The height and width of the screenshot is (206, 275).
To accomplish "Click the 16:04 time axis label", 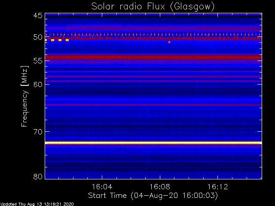I will (x=102, y=187).
